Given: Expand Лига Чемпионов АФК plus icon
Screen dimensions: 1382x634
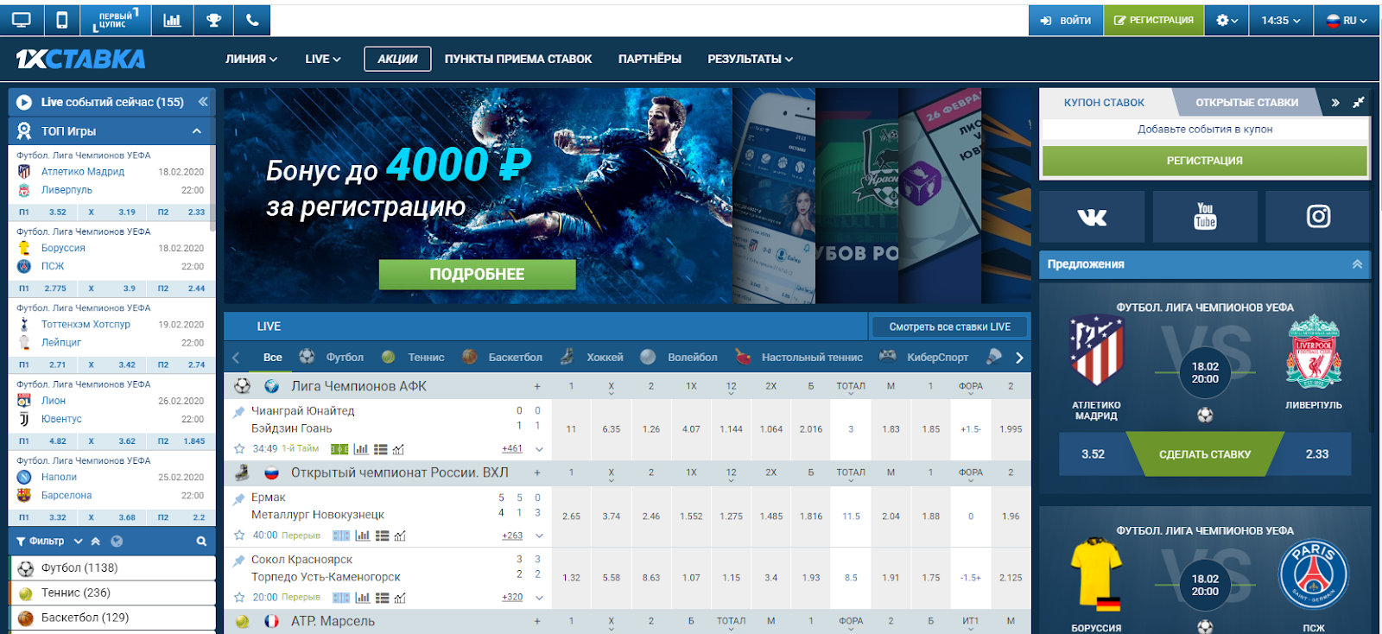Looking at the screenshot, I should pos(536,386).
